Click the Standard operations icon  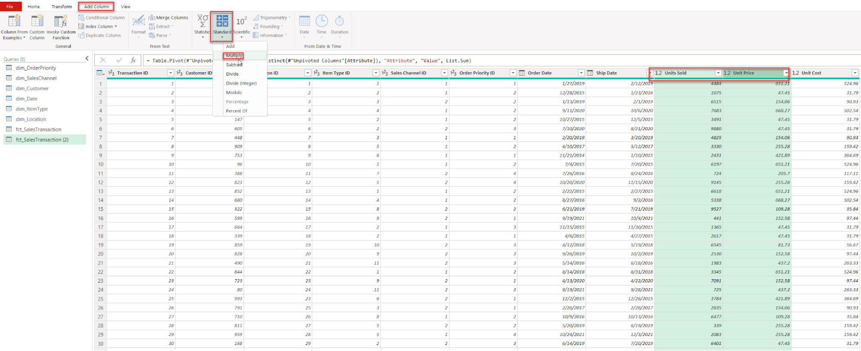pyautogui.click(x=222, y=21)
